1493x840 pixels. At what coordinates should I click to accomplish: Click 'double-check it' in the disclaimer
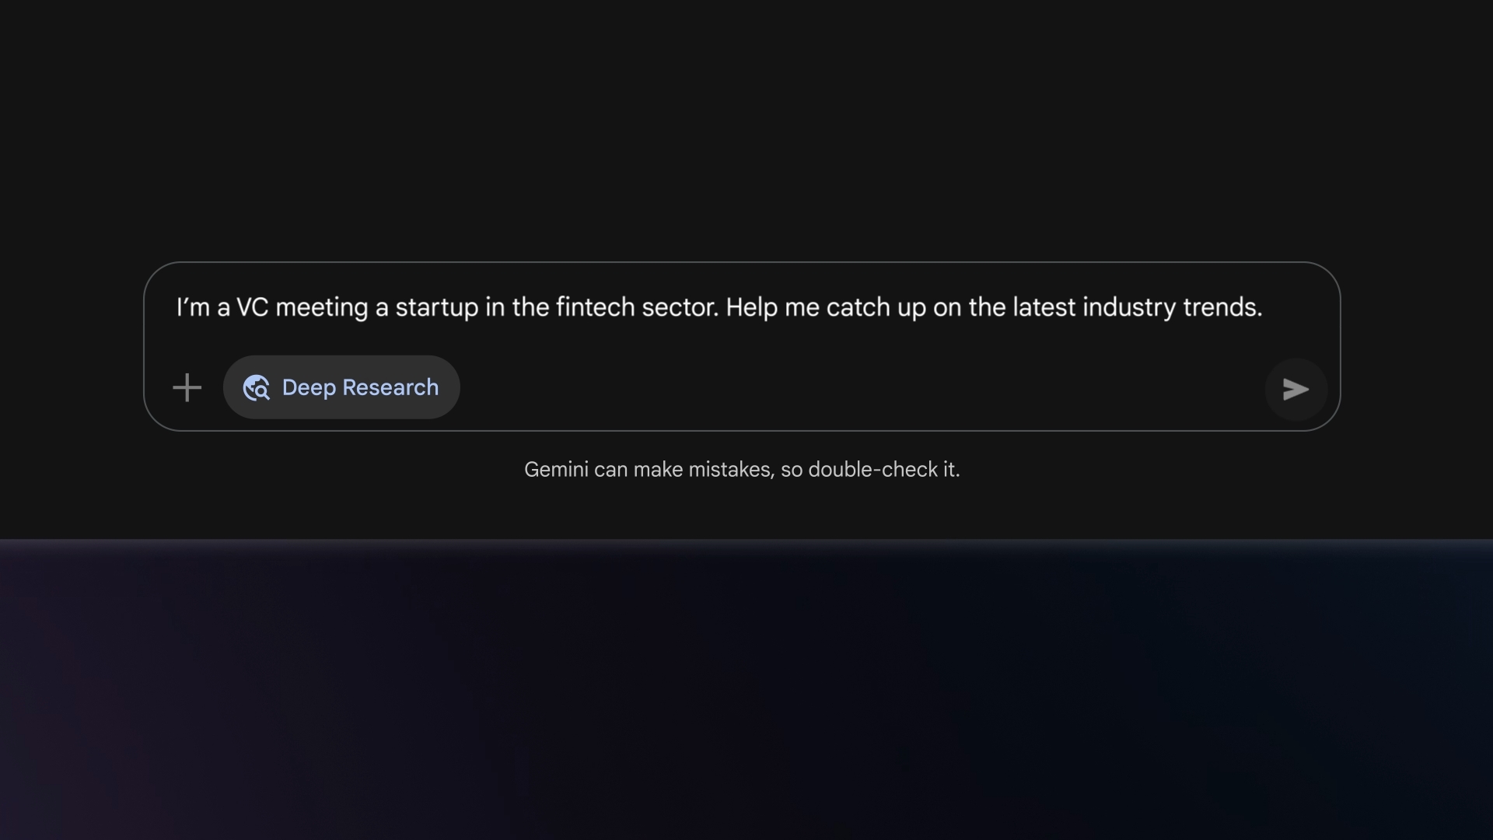(883, 470)
